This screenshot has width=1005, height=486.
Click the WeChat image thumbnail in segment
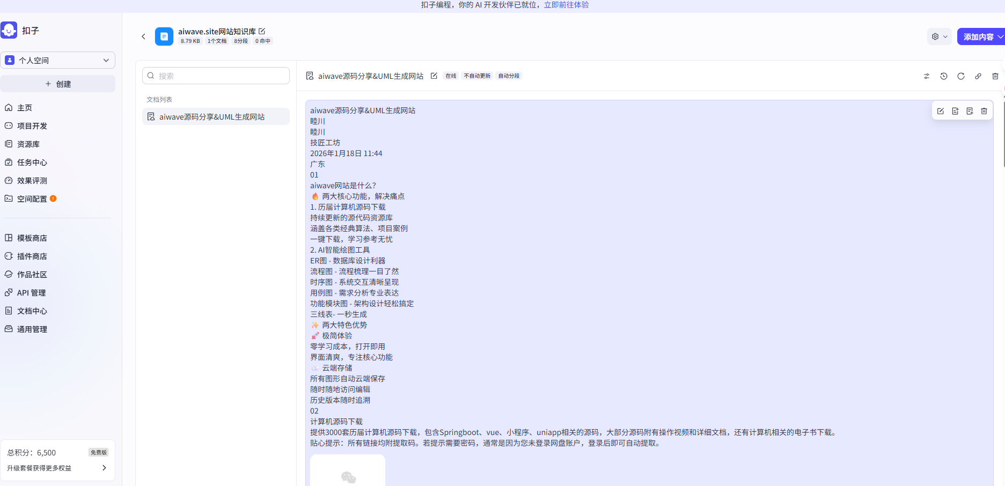tap(348, 471)
